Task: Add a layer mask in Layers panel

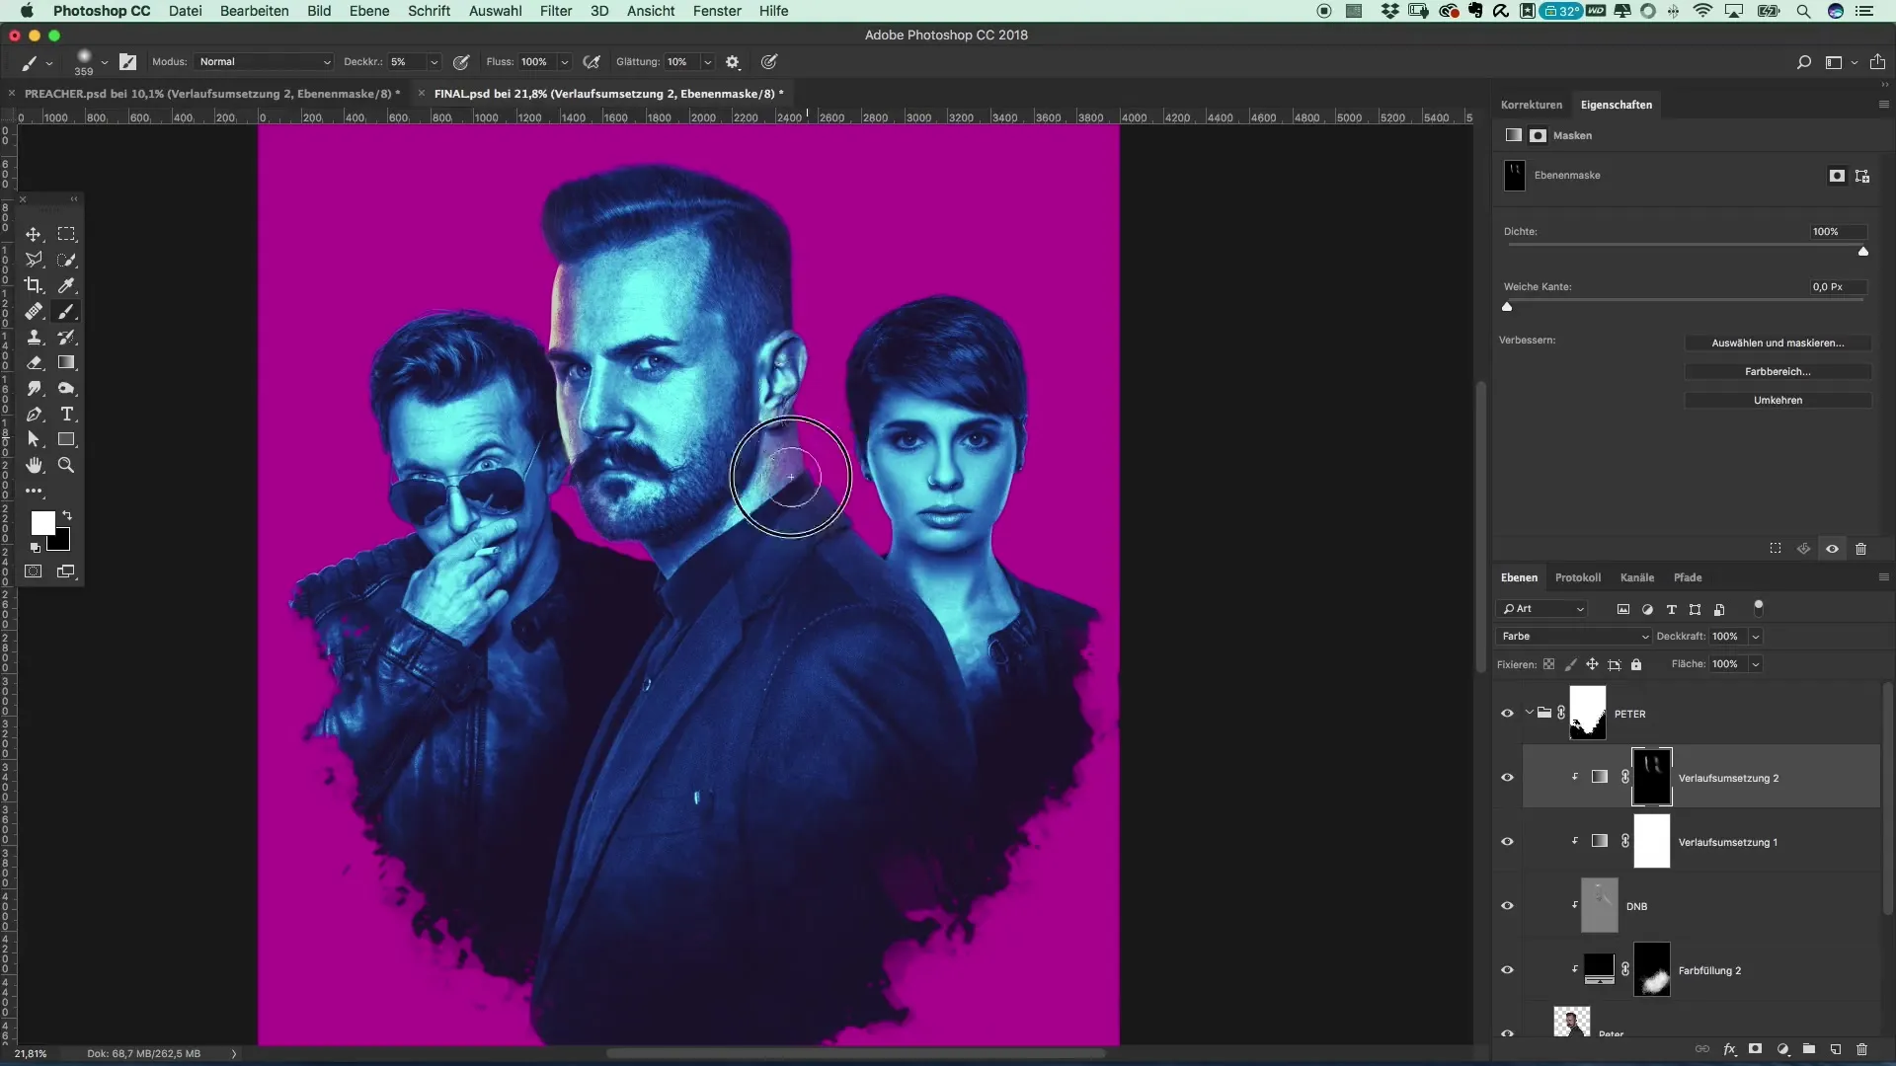Action: tap(1756, 1049)
